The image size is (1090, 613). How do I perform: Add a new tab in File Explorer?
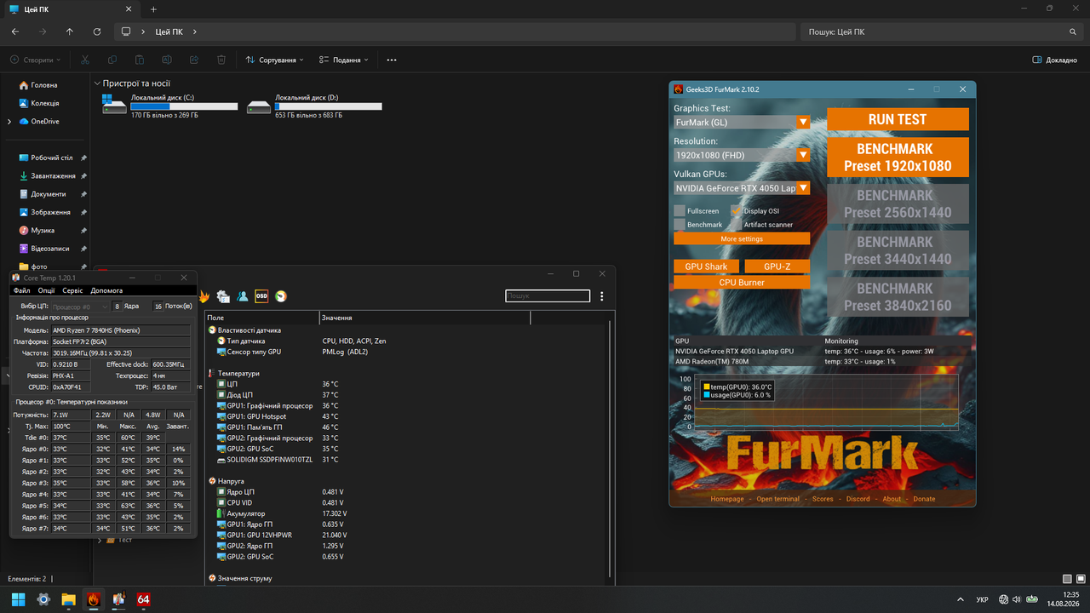tap(153, 9)
